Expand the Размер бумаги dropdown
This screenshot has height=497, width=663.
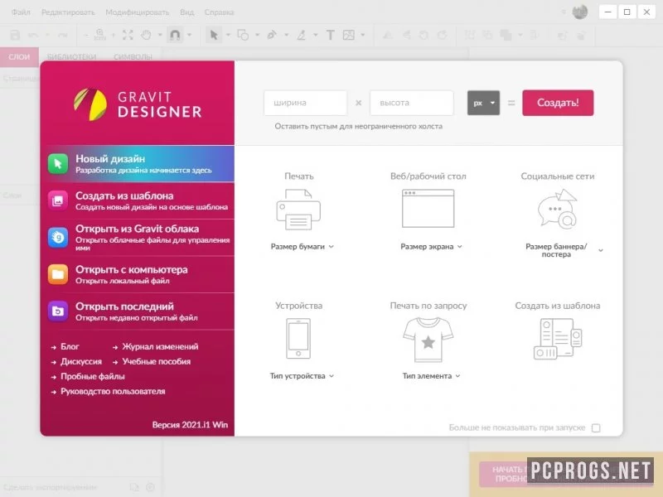[302, 246]
